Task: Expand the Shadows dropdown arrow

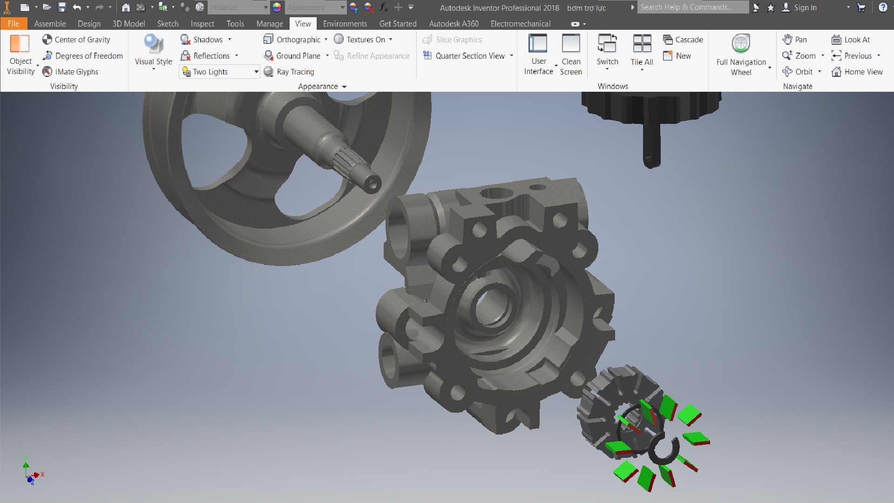Action: click(x=230, y=40)
